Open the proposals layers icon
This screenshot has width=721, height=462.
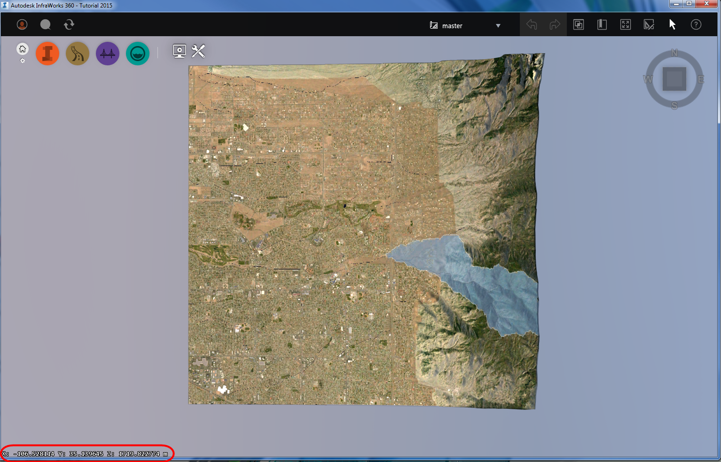[x=579, y=24]
